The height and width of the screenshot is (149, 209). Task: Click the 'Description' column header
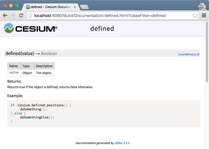point(44,66)
